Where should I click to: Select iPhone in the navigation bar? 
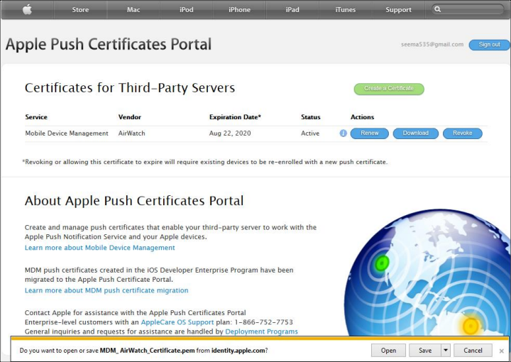coord(239,10)
